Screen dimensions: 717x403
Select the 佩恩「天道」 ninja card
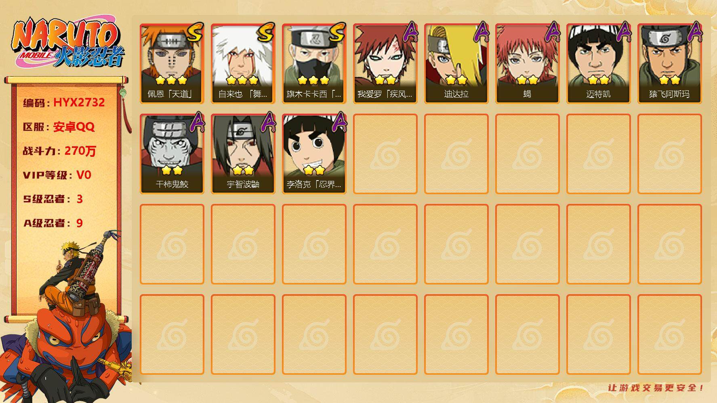pyautogui.click(x=172, y=64)
